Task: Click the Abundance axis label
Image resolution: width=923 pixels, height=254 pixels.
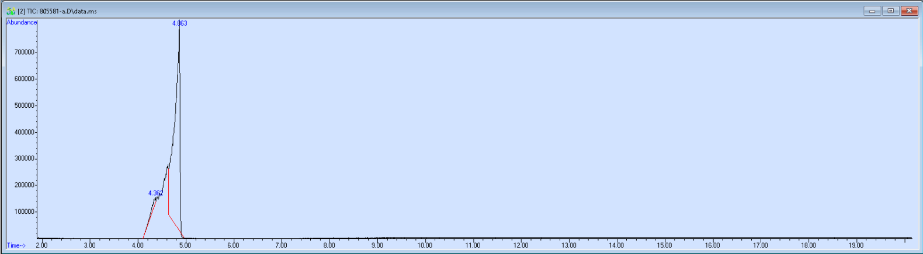Action: pos(22,22)
